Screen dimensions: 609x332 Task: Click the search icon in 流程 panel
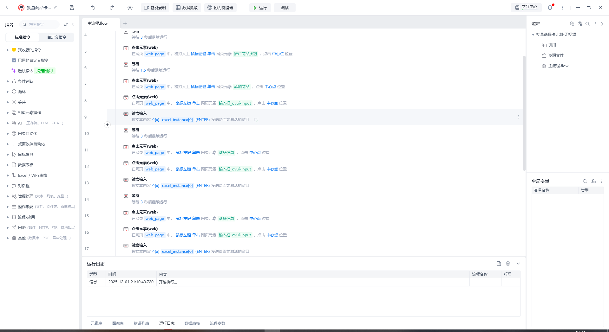coord(587,24)
